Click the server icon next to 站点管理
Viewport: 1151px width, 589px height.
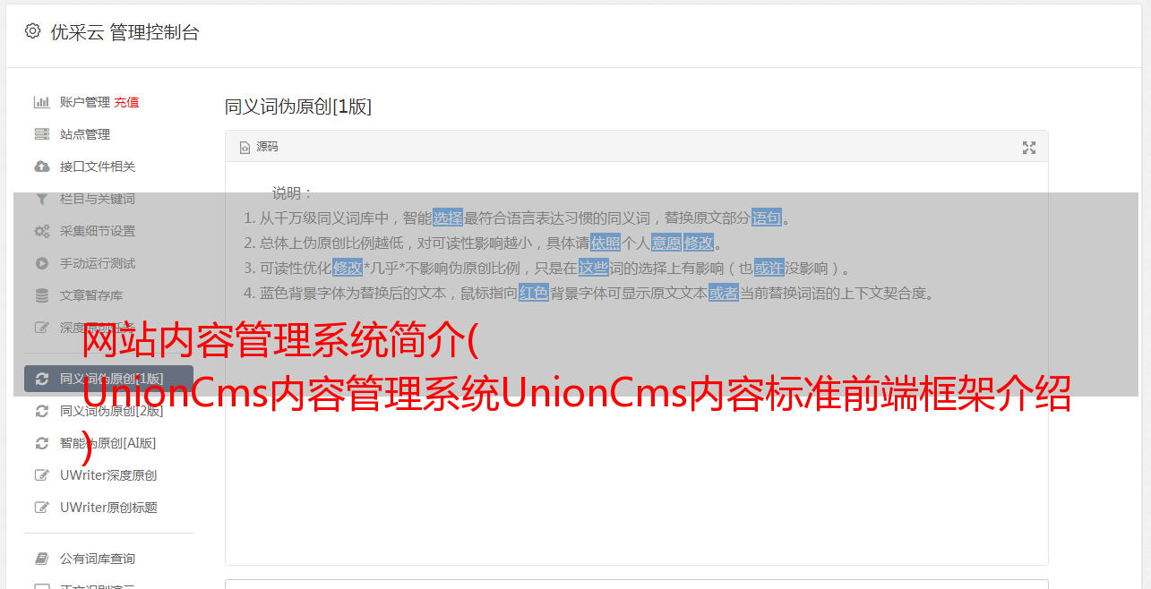(41, 134)
